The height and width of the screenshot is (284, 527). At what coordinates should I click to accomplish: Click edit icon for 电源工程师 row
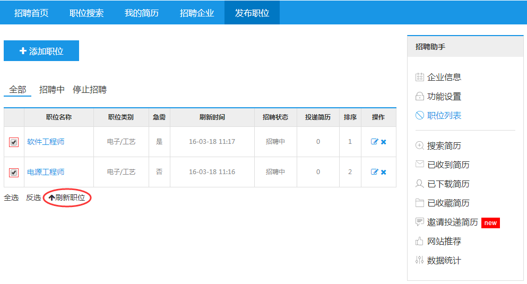click(374, 172)
